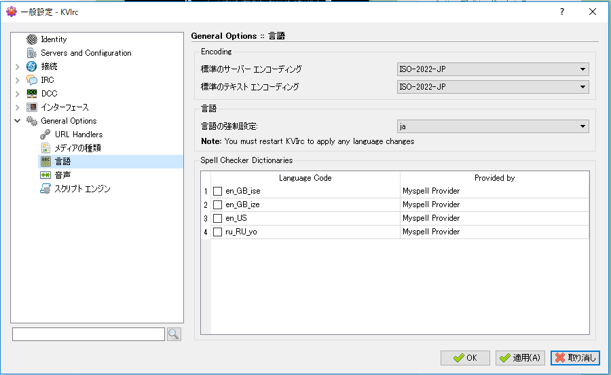
Task: Click the OK button
Action: coord(465,358)
